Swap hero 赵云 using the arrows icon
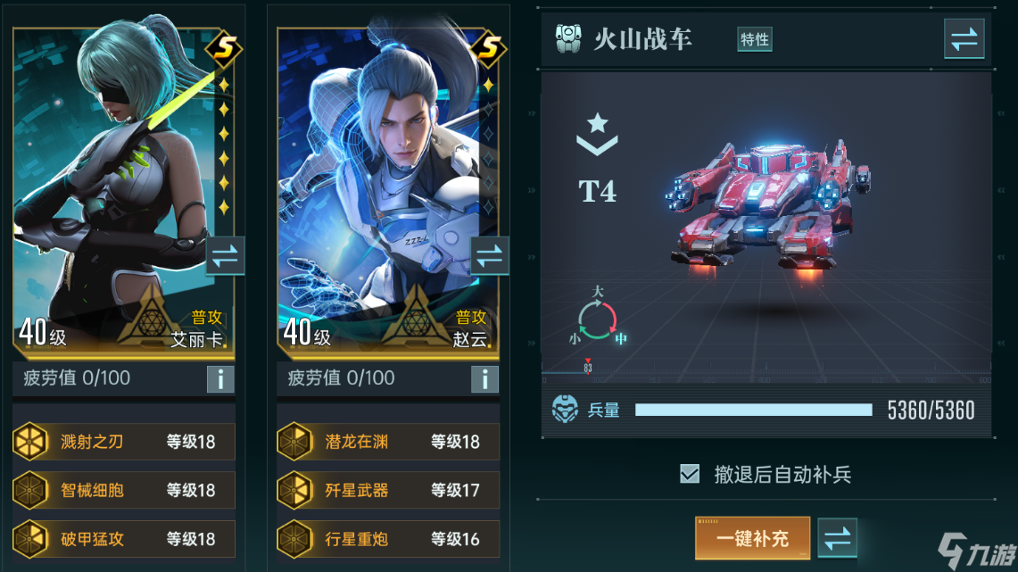Image resolution: width=1018 pixels, height=572 pixels. pos(490,256)
